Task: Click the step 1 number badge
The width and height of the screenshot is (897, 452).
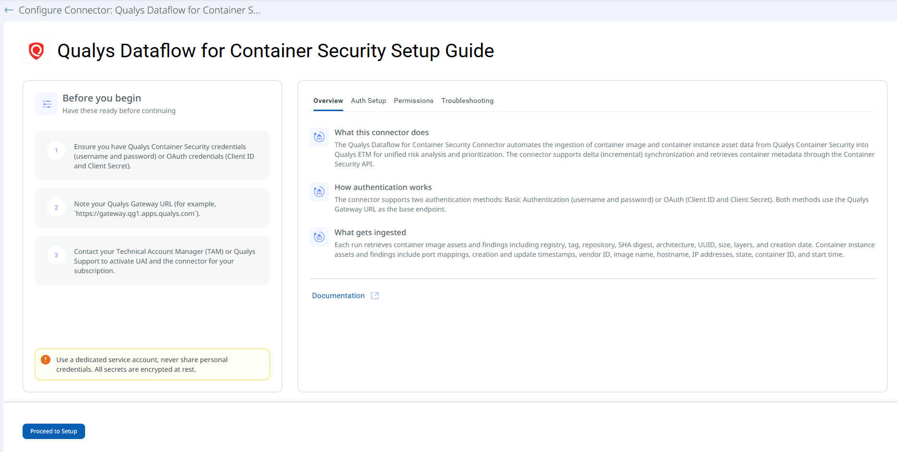Action: [x=56, y=151]
